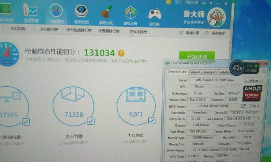Toggle memory performance checkbox at 9201

(x=152, y=120)
